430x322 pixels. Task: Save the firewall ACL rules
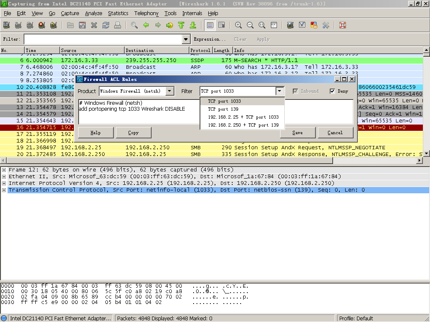[x=298, y=133]
